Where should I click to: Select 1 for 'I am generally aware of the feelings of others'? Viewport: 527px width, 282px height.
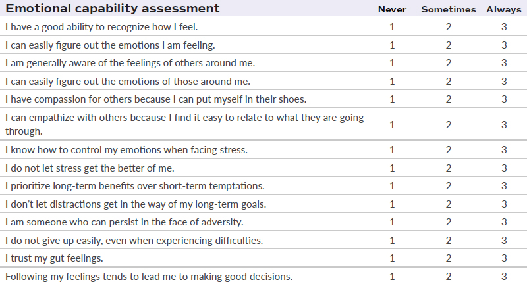point(392,63)
